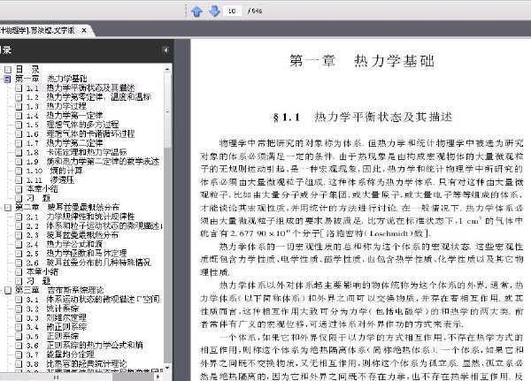Click bookmark icon beside 2.3 玻耳兹曼最概然分布
This screenshot has width=531, height=381.
click(x=19, y=235)
